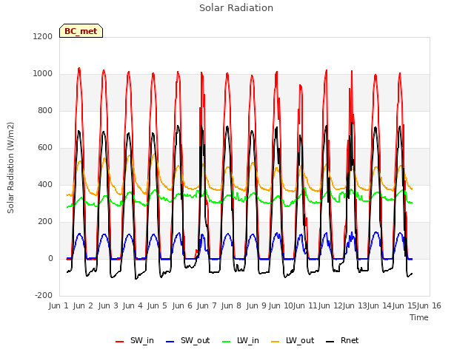
Task: Click the 1200 y-axis tick label
Action: click(x=43, y=36)
